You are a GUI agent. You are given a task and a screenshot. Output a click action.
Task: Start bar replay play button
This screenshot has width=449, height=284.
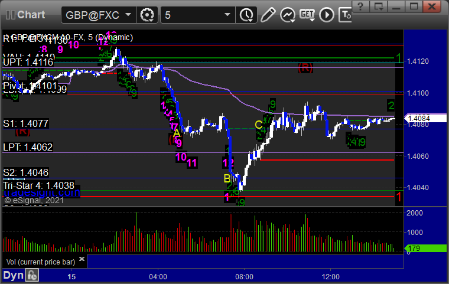(x=327, y=15)
